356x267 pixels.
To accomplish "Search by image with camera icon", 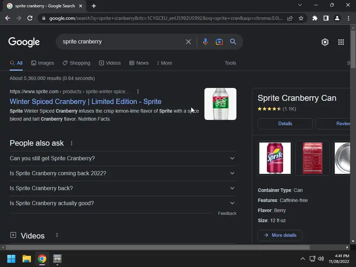I will (x=219, y=42).
